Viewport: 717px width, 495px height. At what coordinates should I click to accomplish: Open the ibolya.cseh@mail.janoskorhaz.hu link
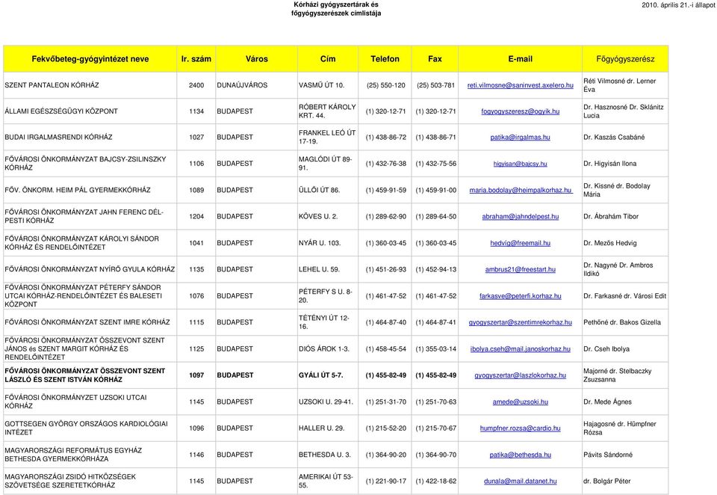pos(520,349)
